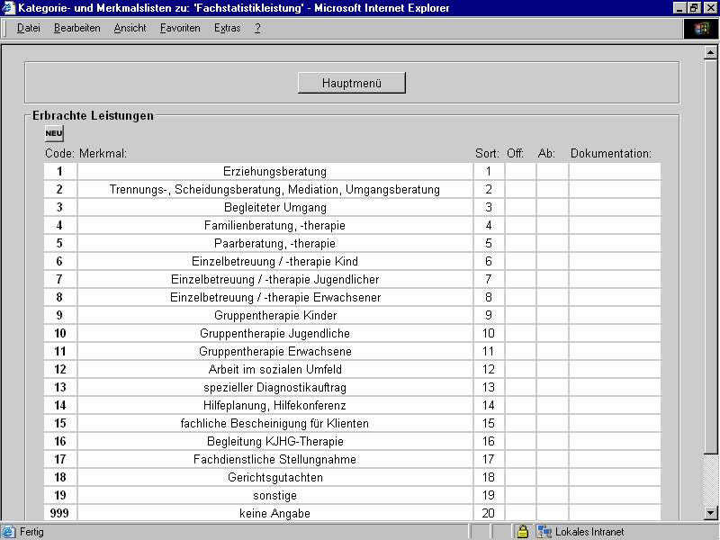Click the Internet Explorer title bar icon
720x540 pixels.
click(8, 7)
